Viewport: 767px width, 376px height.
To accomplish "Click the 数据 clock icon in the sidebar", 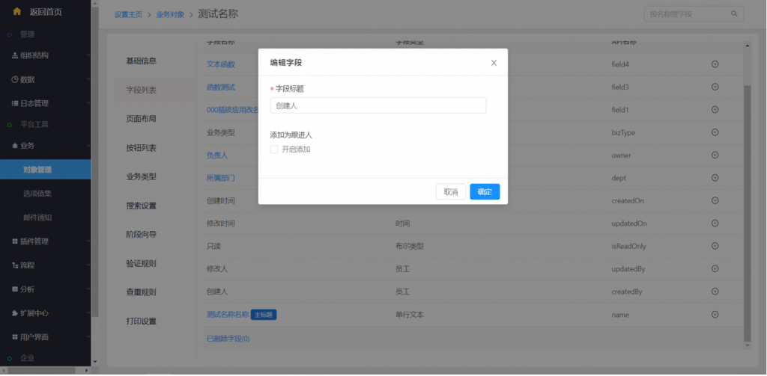I will pyautogui.click(x=15, y=79).
